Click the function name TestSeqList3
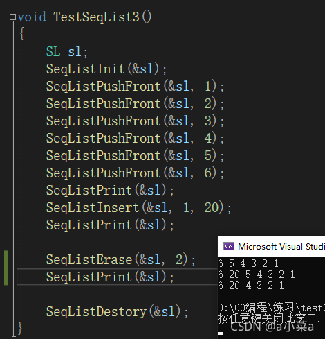325x339 pixels. pos(97,17)
